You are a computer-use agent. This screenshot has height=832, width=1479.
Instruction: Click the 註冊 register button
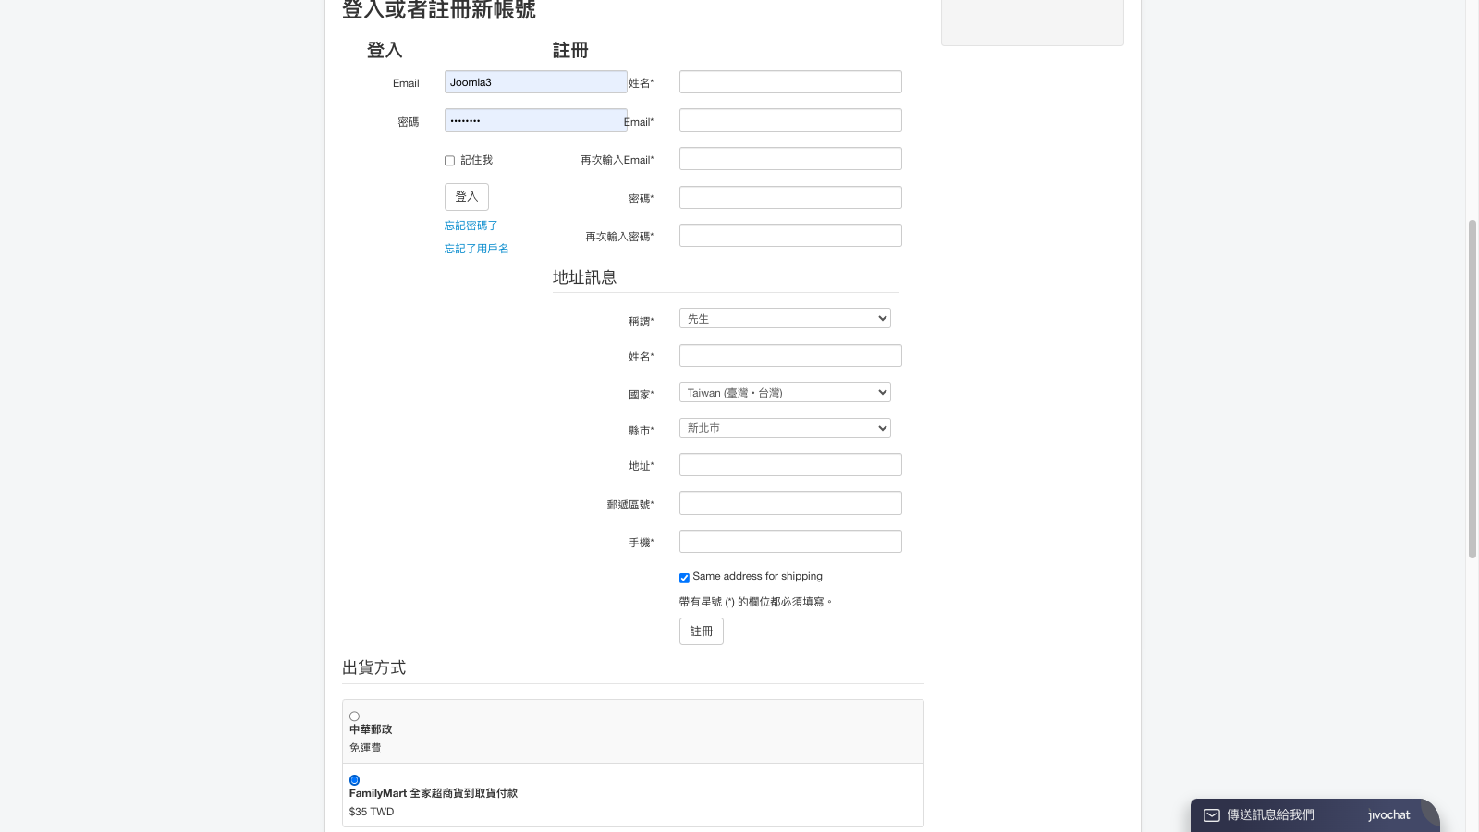click(x=702, y=631)
